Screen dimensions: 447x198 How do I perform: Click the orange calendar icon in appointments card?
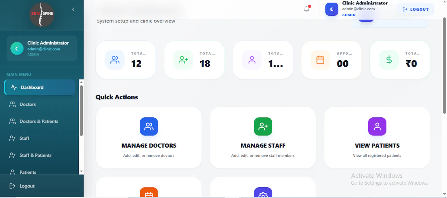(320, 60)
